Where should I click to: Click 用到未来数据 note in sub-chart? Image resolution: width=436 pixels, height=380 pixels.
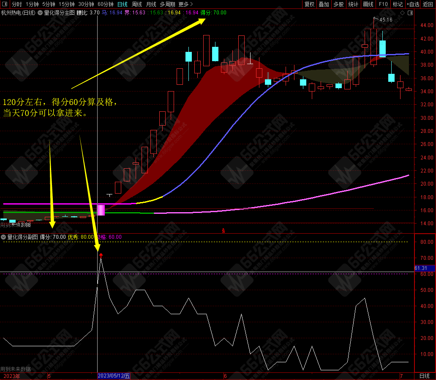click(16, 369)
